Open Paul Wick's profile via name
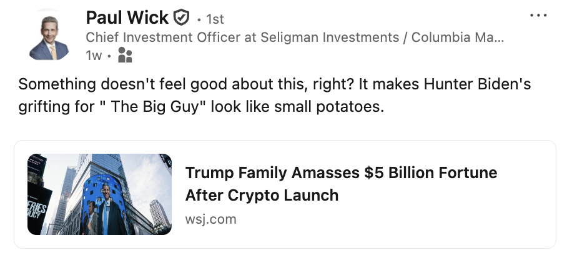 click(x=127, y=17)
